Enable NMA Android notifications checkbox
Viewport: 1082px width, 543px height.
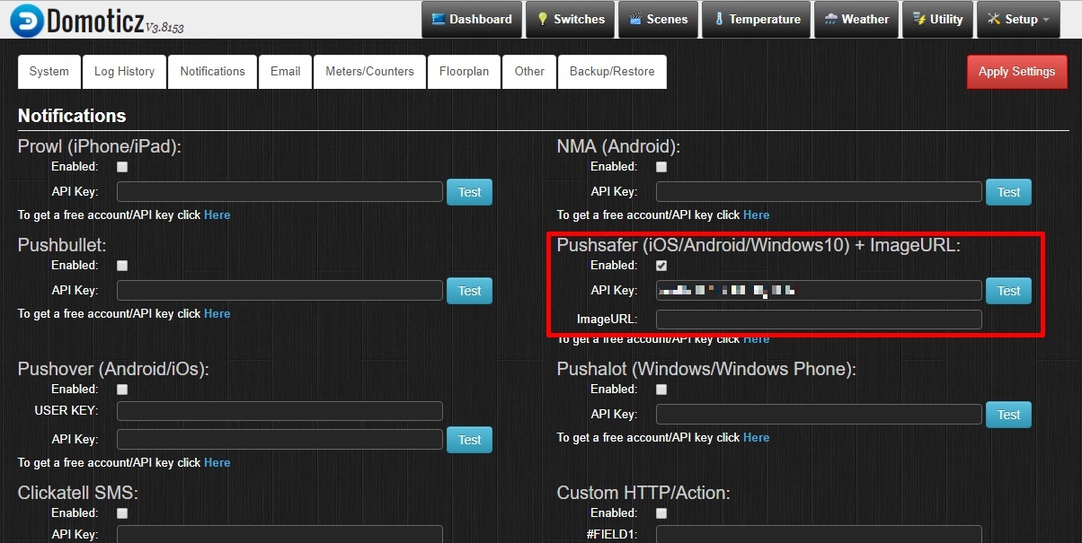(661, 167)
